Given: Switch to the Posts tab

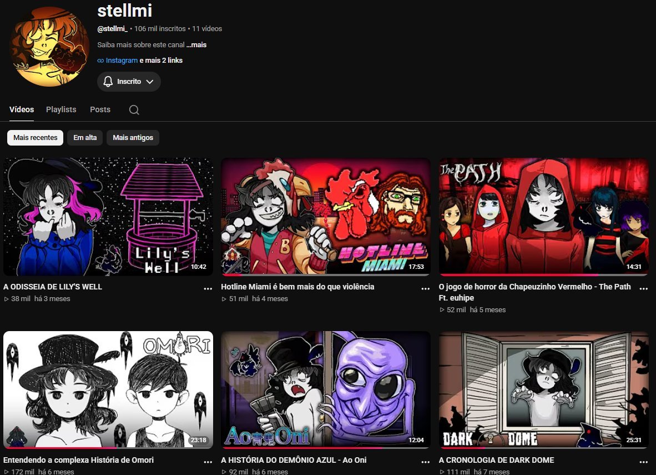Looking at the screenshot, I should tap(100, 109).
